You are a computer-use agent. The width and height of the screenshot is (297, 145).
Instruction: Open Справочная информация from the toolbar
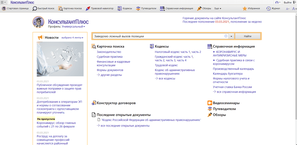pos(176,9)
